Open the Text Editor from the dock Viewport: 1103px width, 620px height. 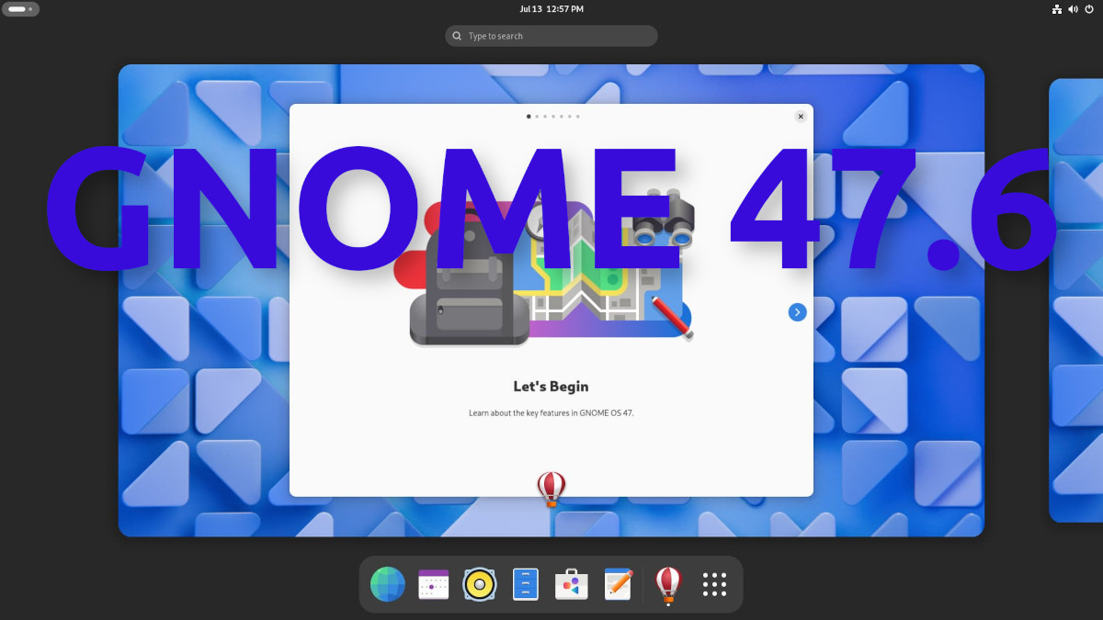tap(619, 584)
